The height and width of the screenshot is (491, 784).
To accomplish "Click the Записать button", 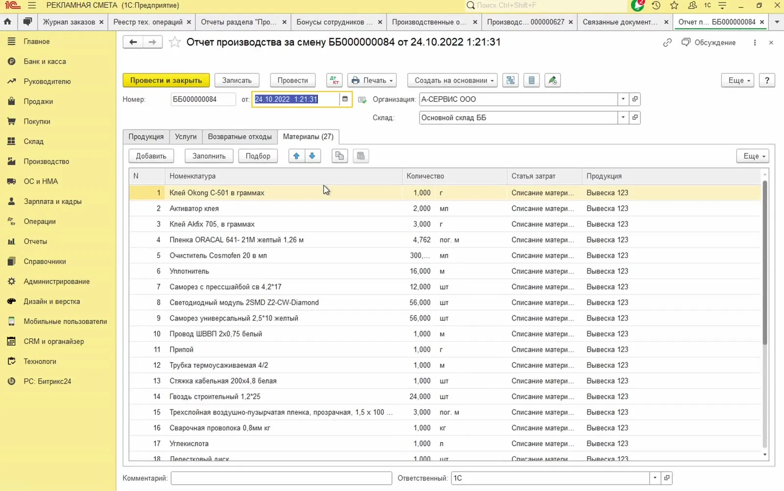I will 237,80.
